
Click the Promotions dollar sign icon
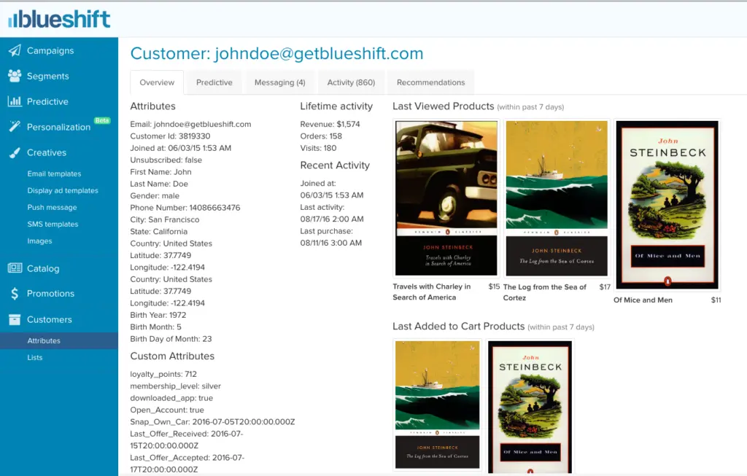click(x=15, y=293)
